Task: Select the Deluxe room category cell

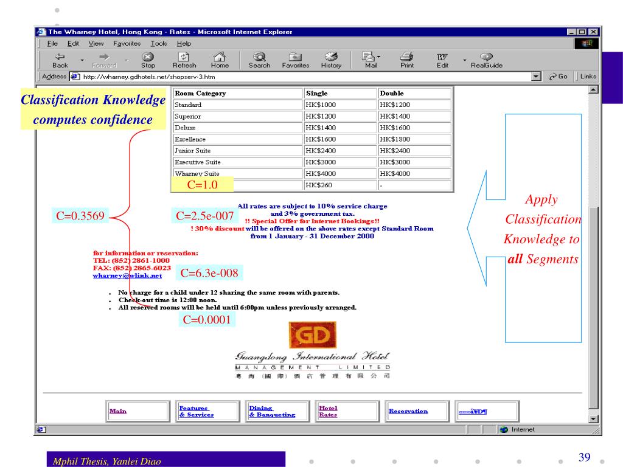Action: (x=238, y=128)
